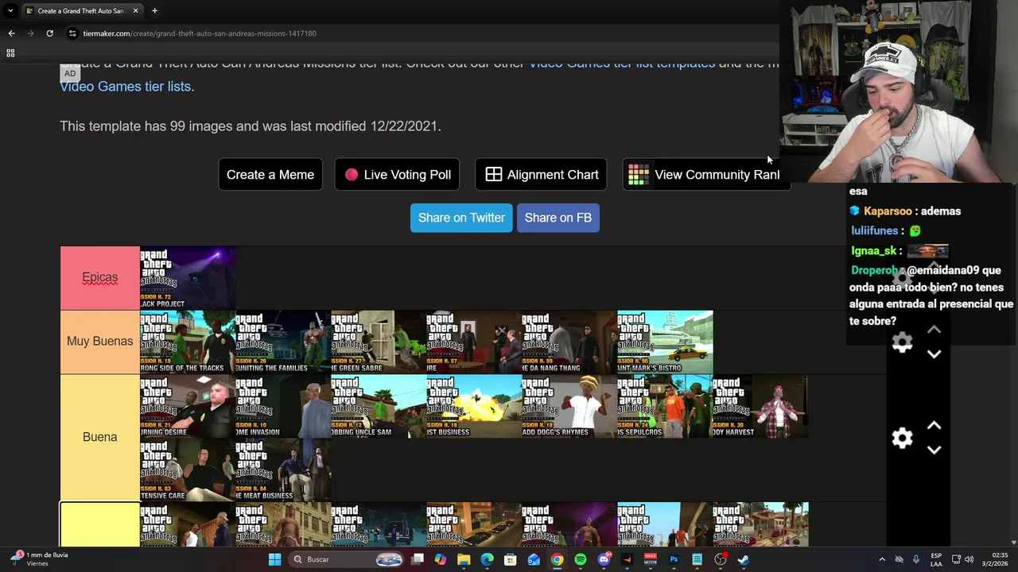Open a new browser tab

pyautogui.click(x=154, y=11)
